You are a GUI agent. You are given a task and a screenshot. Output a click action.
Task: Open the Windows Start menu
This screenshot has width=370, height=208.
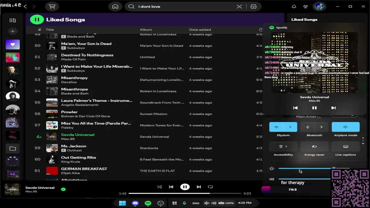[122, 203]
